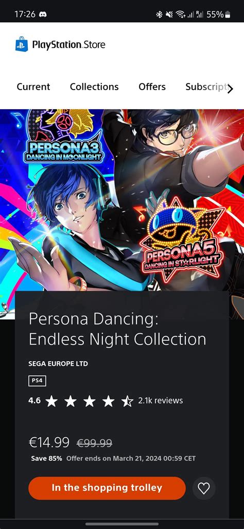
Task: Go to the Offers tab
Action: click(x=152, y=87)
